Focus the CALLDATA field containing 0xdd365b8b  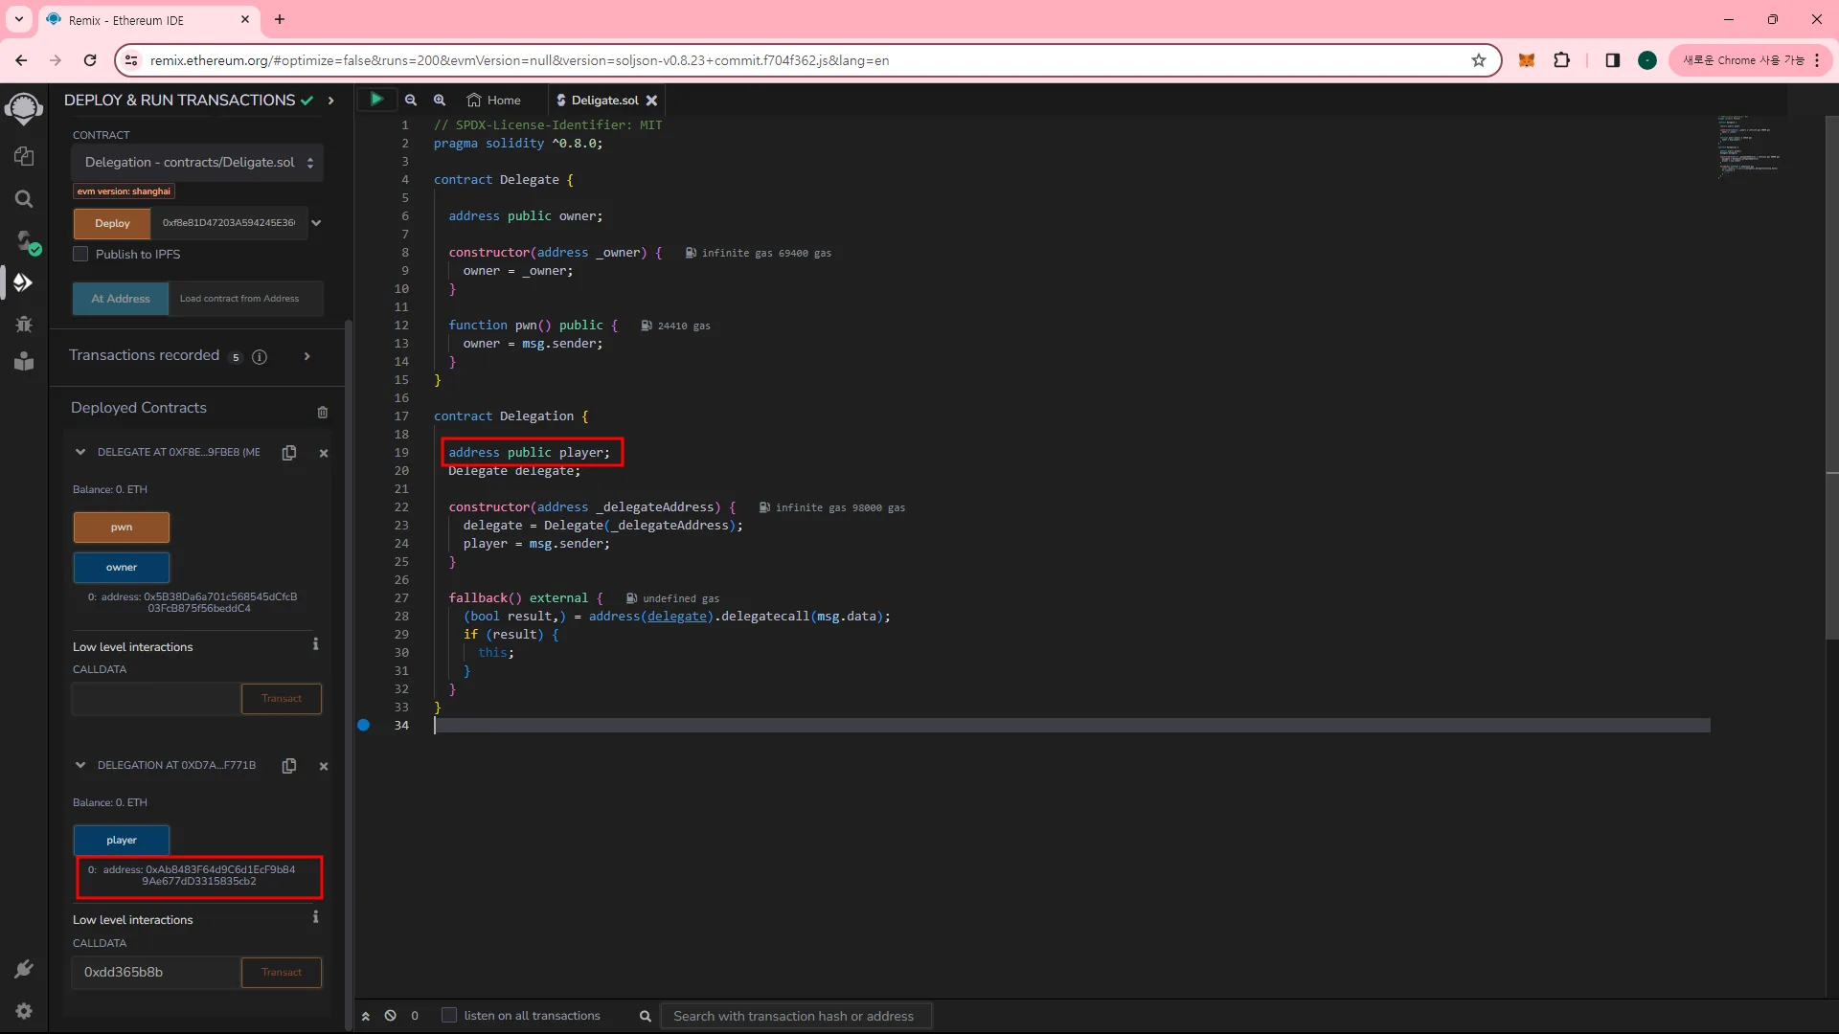pyautogui.click(x=155, y=973)
